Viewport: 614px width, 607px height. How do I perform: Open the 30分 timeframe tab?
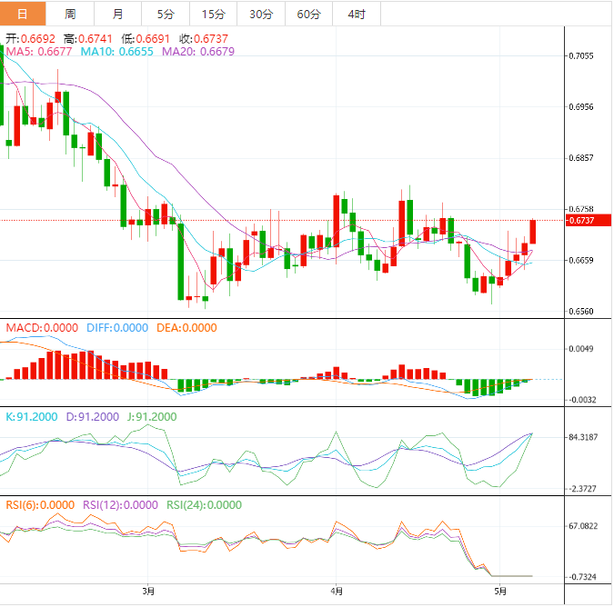pyautogui.click(x=261, y=14)
